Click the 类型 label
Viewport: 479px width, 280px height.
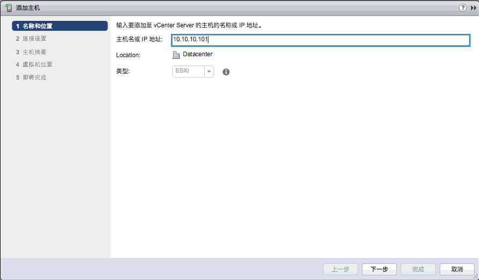[x=123, y=71]
